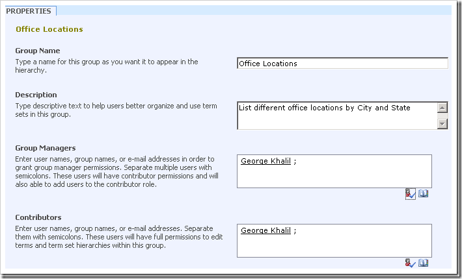Open Browse address book under Group Managers

pos(424,193)
